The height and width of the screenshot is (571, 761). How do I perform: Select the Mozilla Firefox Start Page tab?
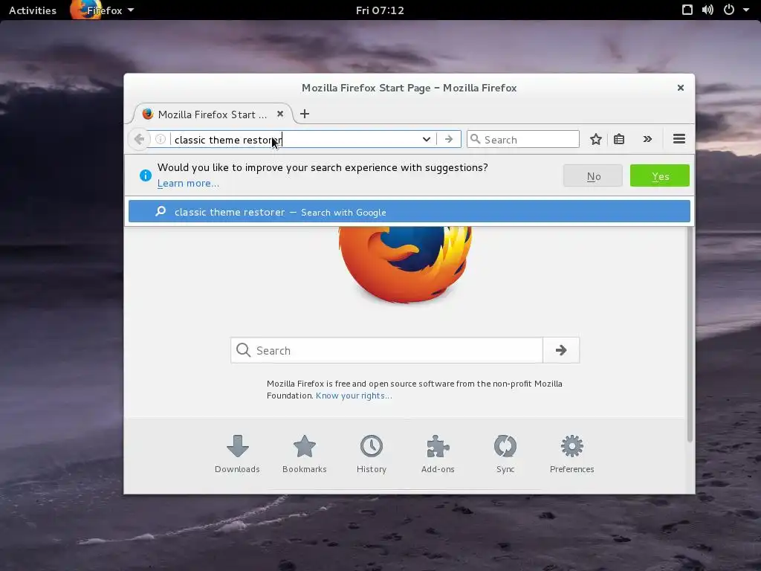point(213,114)
